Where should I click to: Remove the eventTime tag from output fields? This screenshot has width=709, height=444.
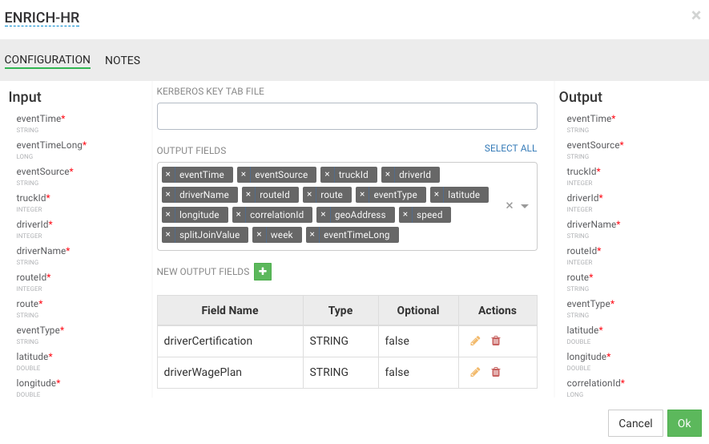[x=167, y=175]
